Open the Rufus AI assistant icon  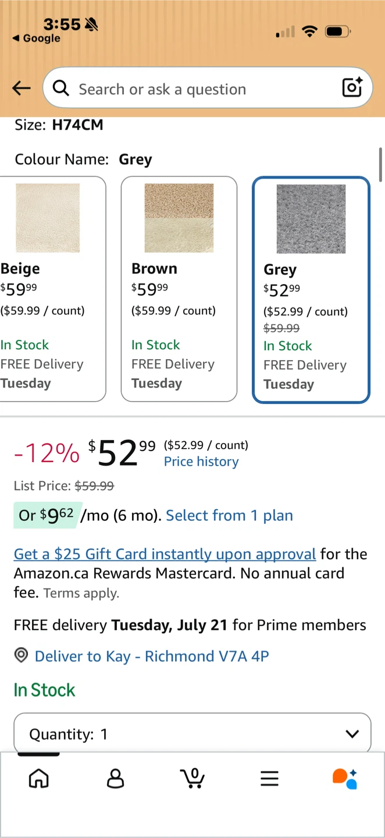click(345, 778)
